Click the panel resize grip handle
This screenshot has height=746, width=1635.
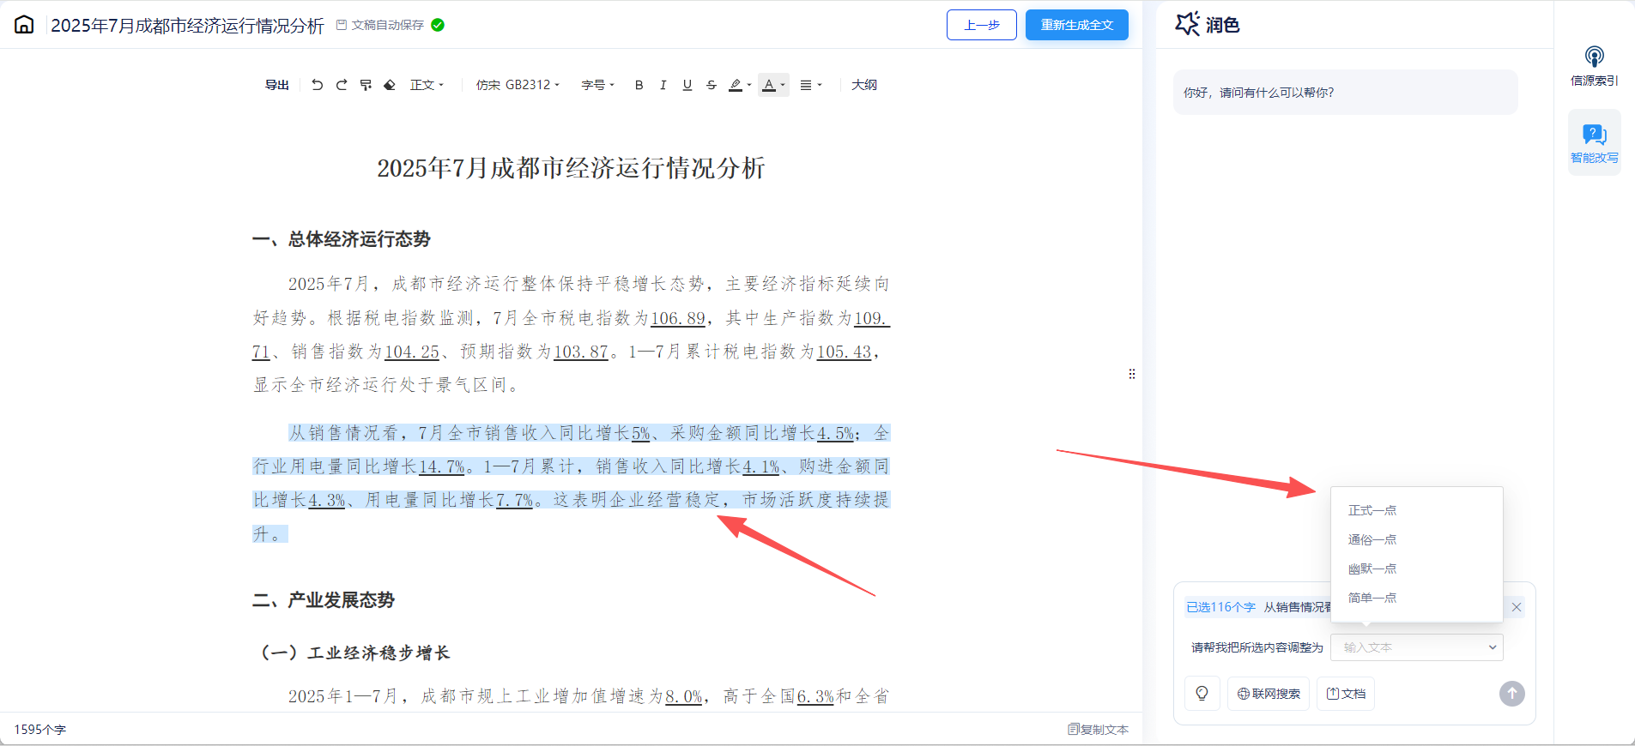click(1132, 374)
